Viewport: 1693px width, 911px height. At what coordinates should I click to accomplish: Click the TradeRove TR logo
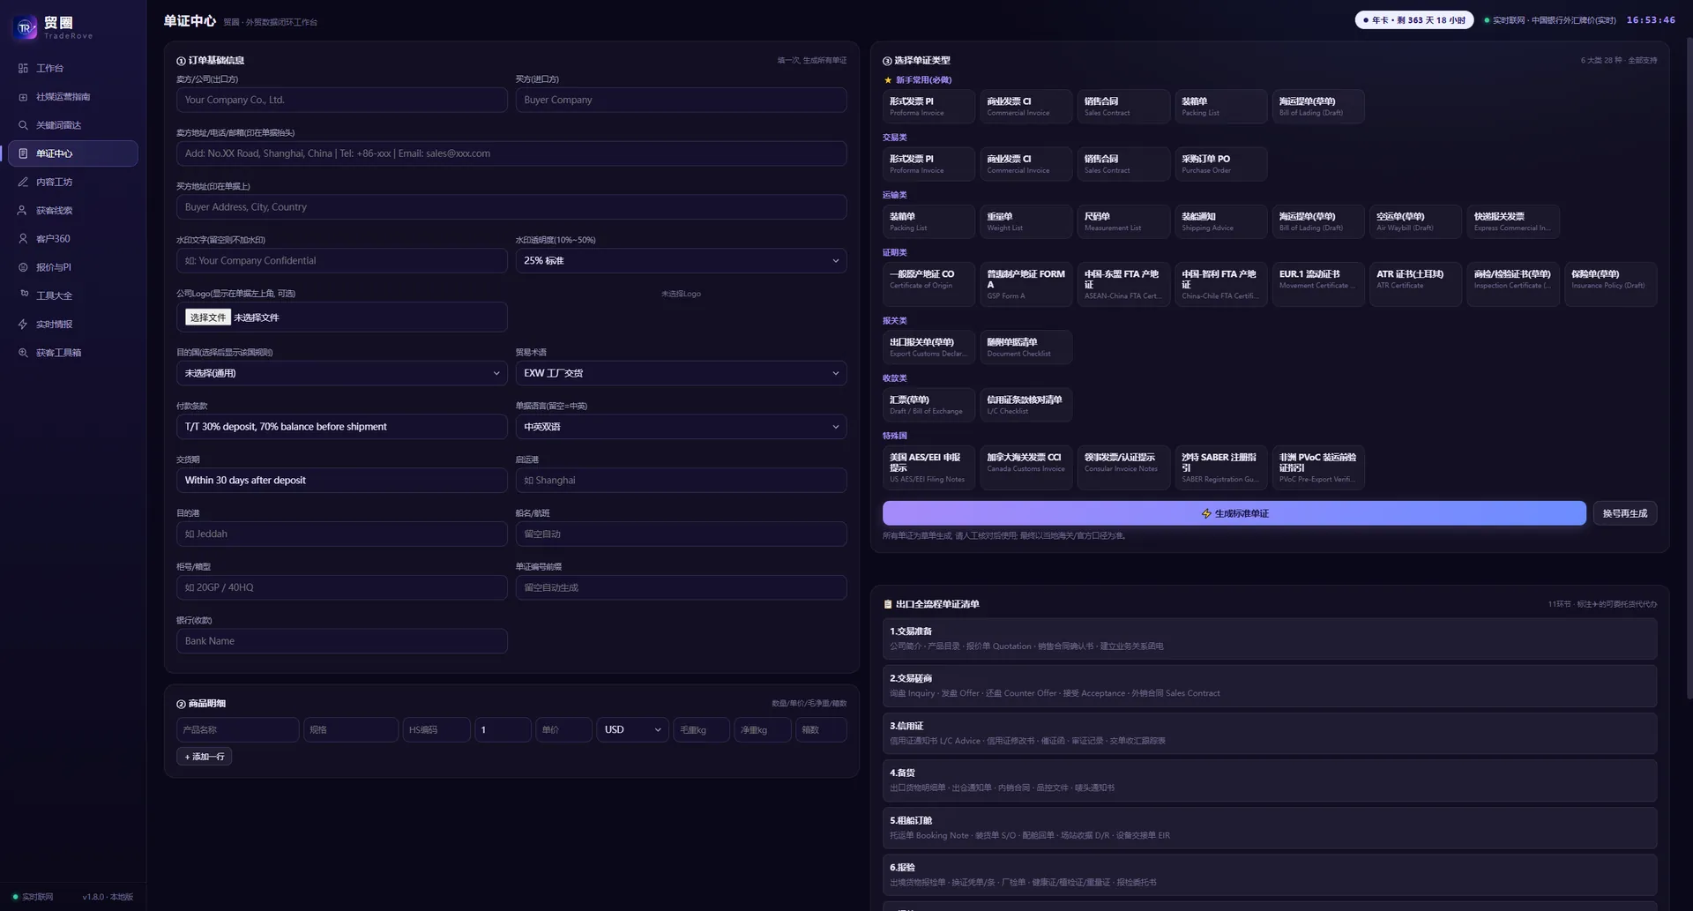tap(26, 28)
